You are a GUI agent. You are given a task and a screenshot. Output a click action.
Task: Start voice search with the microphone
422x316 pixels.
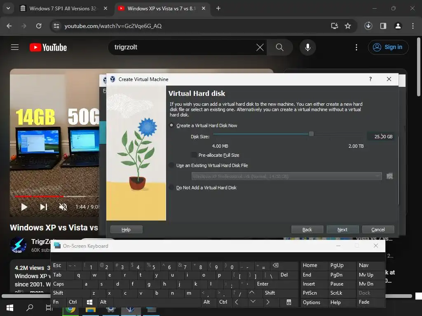[307, 47]
